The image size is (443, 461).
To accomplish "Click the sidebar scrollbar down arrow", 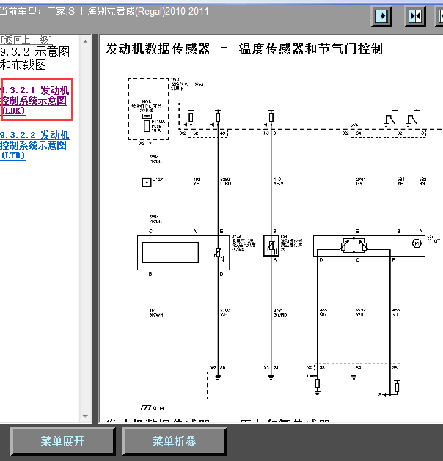I will coord(85,416).
